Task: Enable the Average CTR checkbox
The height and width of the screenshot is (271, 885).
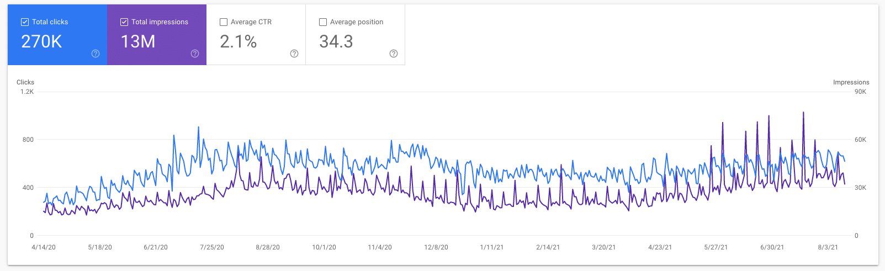Action: coord(224,22)
